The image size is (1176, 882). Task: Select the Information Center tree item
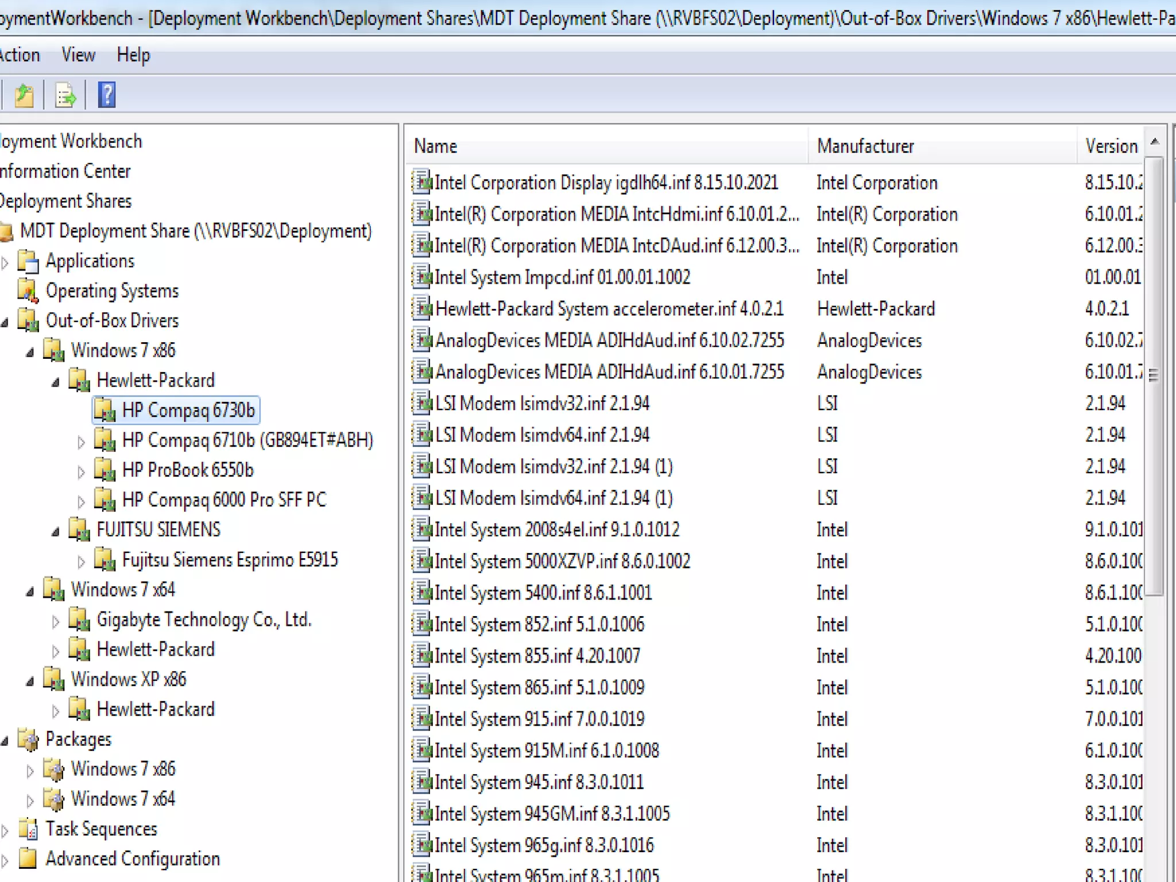[65, 172]
